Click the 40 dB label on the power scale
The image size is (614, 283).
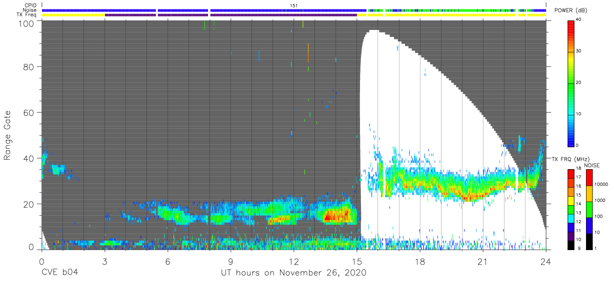tap(579, 19)
